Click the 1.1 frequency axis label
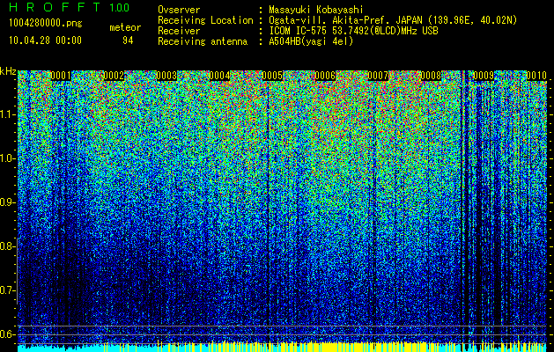The width and height of the screenshot is (554, 352). tap(7, 114)
